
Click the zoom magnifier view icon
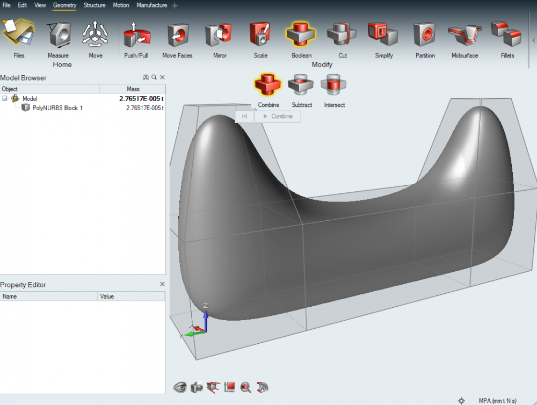pyautogui.click(x=246, y=387)
